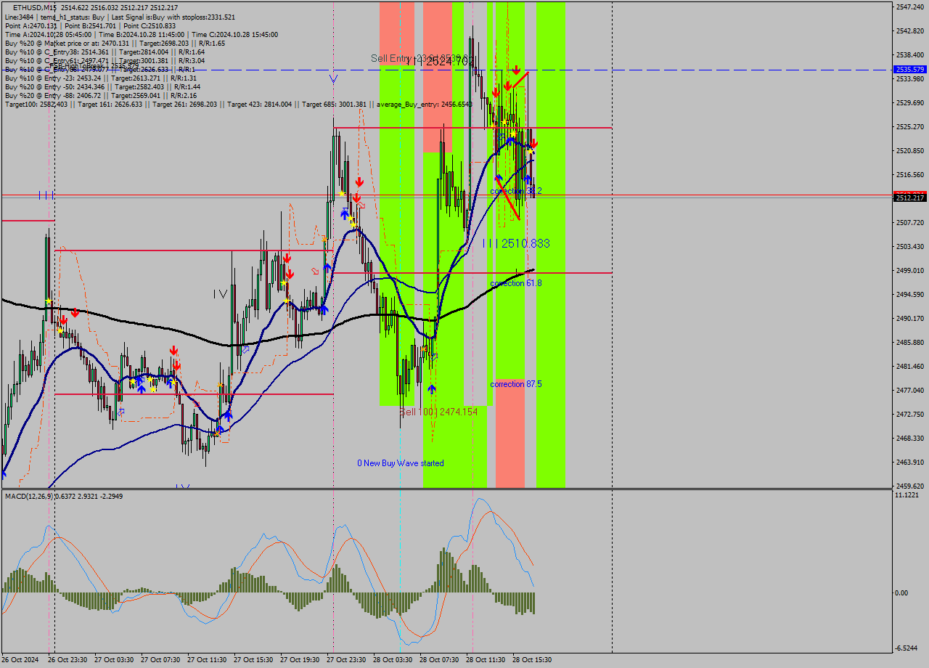The height and width of the screenshot is (668, 929).
Task: Click the '27 Oct 11:30' time axis label
Action: (207, 660)
